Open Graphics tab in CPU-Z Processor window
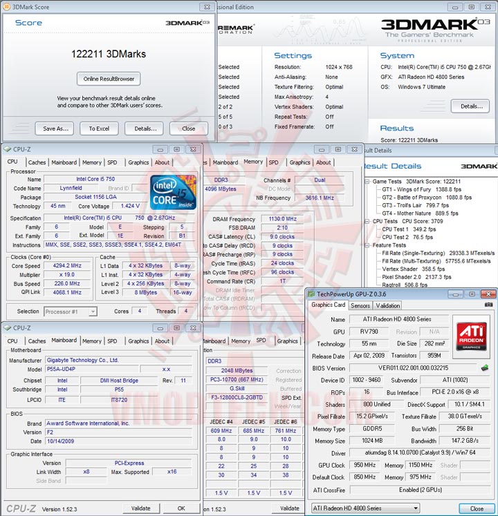 (x=138, y=162)
